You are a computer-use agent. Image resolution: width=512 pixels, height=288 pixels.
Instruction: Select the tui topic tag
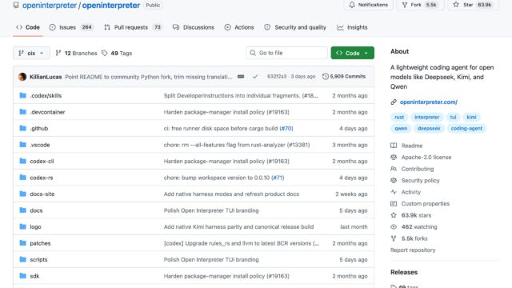click(x=453, y=117)
